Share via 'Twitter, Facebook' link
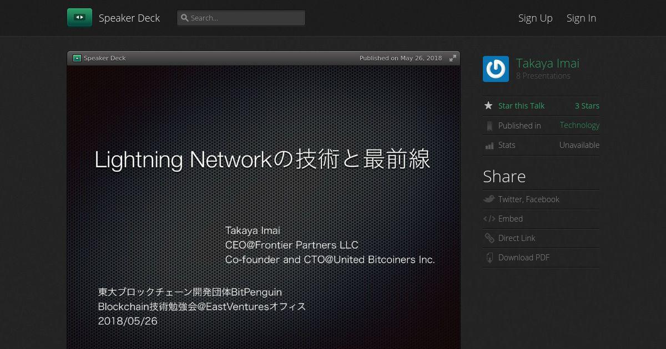This screenshot has height=349, width=666. pyautogui.click(x=529, y=199)
